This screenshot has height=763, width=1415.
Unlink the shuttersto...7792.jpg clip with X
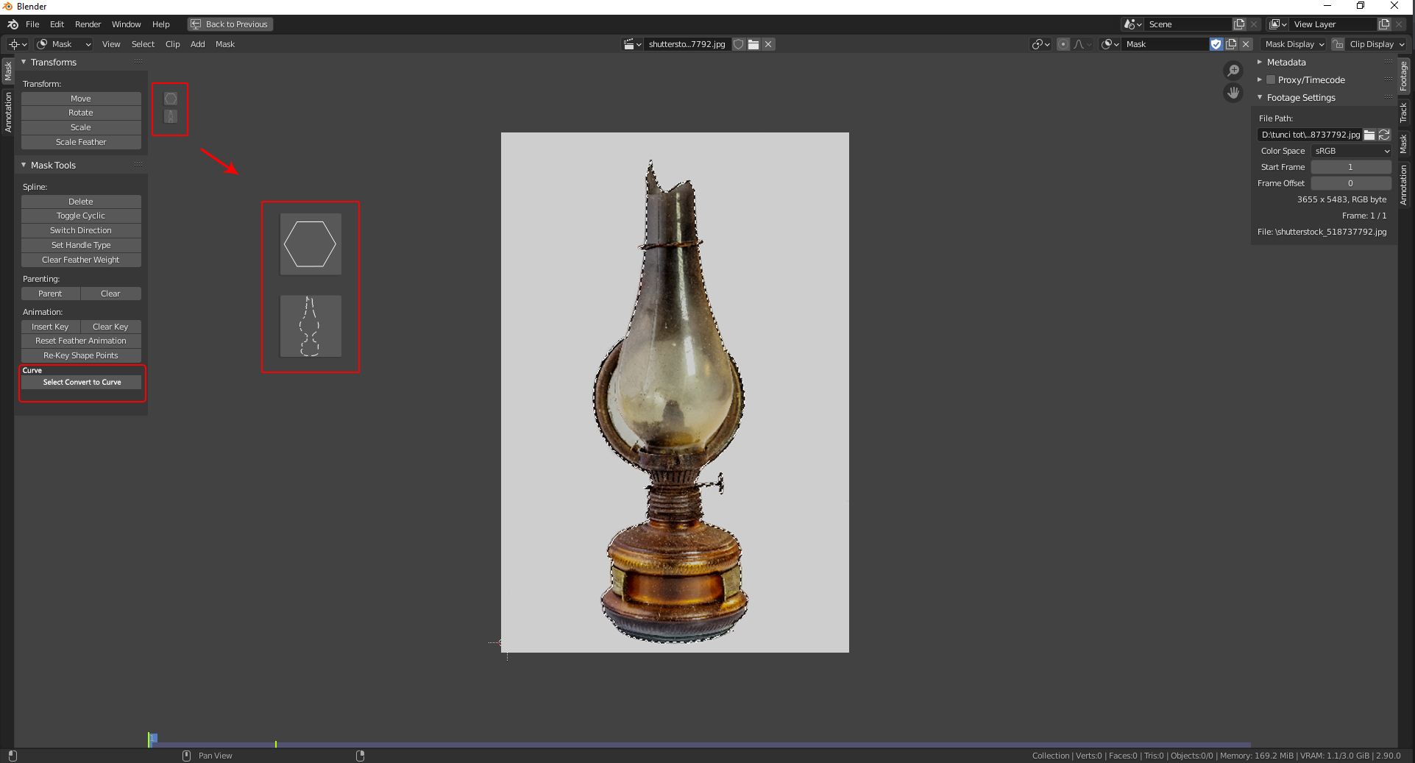(768, 44)
